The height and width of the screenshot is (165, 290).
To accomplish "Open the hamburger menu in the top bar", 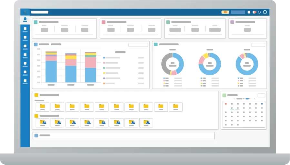I will 25,12.
